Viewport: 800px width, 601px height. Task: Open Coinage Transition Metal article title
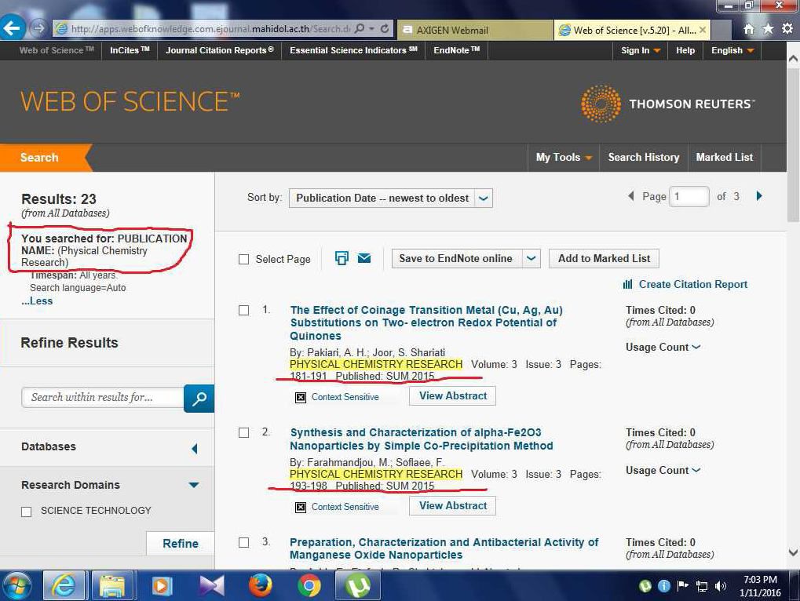426,322
